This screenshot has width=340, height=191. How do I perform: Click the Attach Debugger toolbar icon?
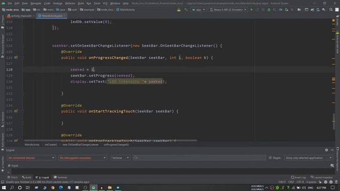pyautogui.click(x=286, y=10)
